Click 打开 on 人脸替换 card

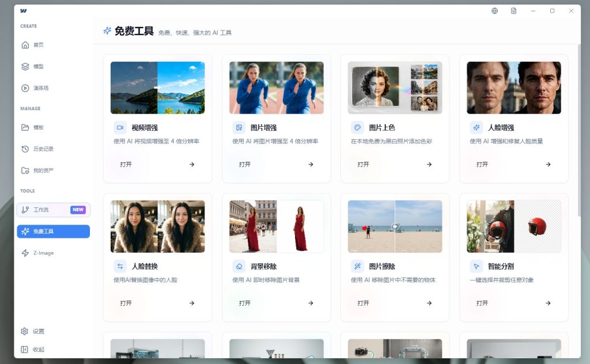pyautogui.click(x=126, y=303)
